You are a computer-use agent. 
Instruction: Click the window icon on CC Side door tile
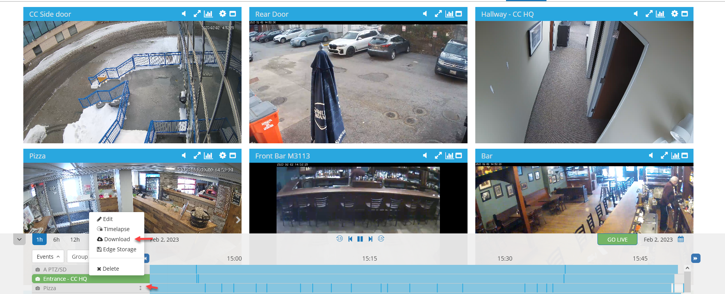click(233, 14)
